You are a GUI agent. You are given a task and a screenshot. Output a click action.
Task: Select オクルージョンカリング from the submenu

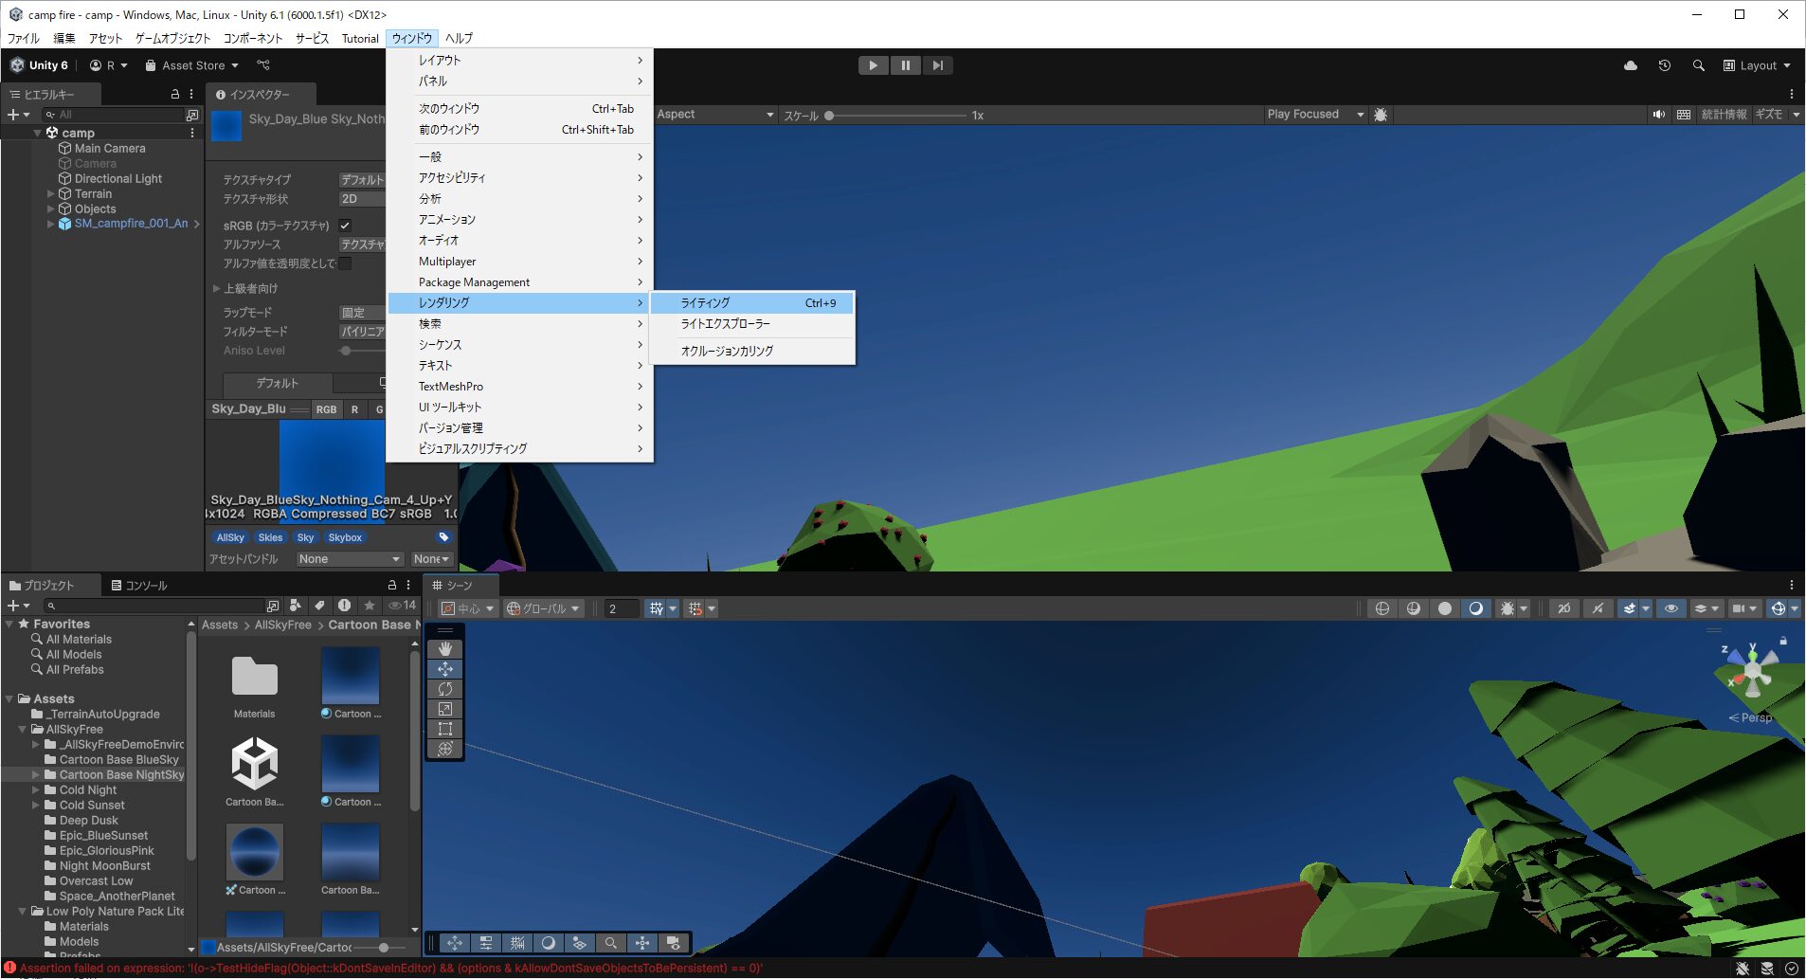[x=752, y=351]
